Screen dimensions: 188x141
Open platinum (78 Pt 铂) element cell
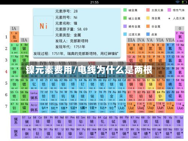[x=102, y=96]
